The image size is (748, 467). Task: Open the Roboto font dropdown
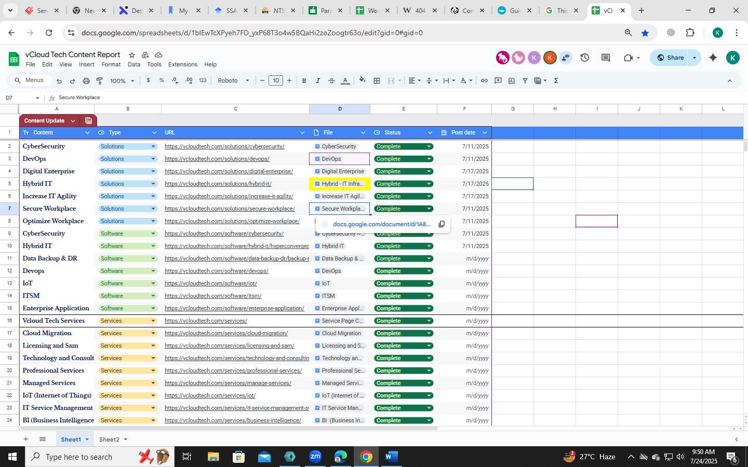233,80
